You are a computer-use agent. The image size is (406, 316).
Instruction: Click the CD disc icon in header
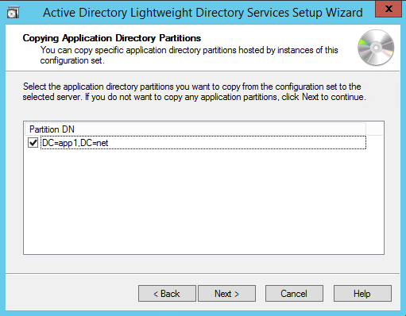click(376, 48)
